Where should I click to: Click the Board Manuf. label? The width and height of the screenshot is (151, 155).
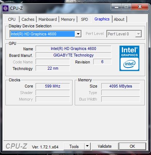[x=21, y=55]
